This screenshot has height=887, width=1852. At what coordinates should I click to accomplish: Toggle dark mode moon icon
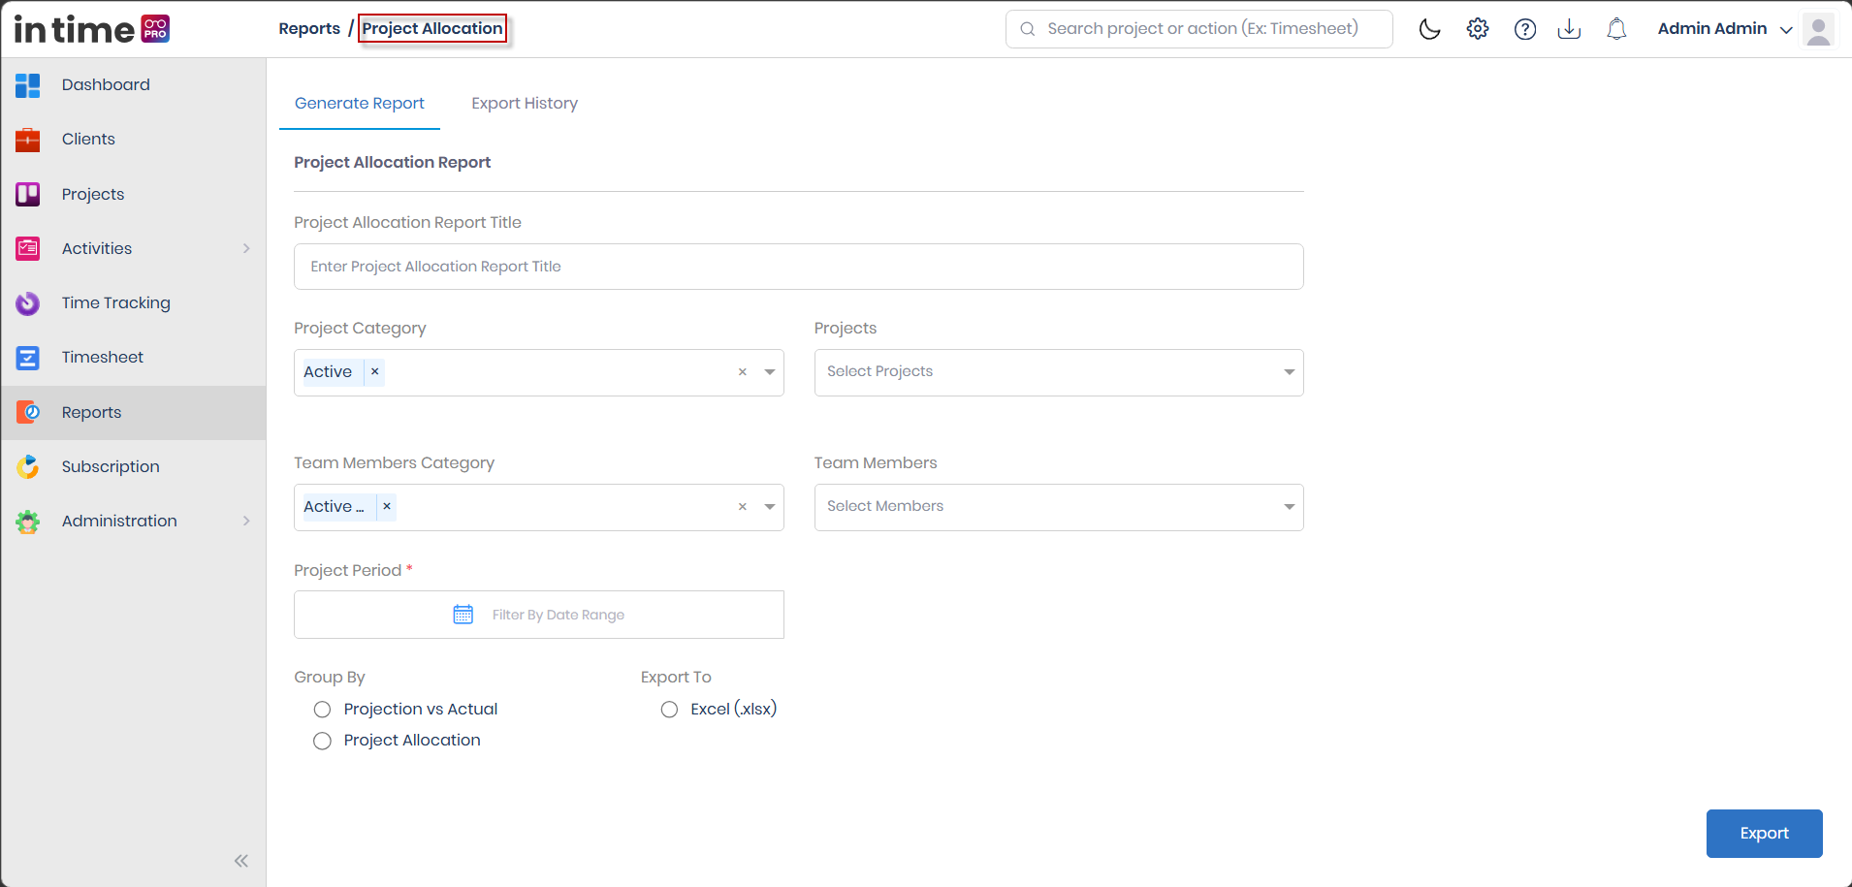pyautogui.click(x=1429, y=29)
